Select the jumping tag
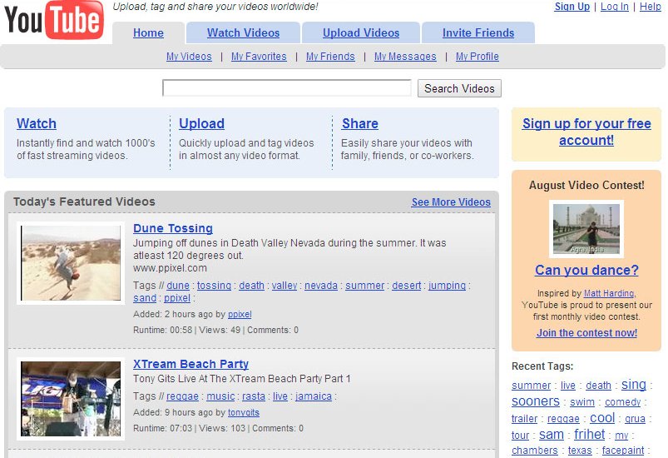Viewport: 668px width, 458px height. 447,286
